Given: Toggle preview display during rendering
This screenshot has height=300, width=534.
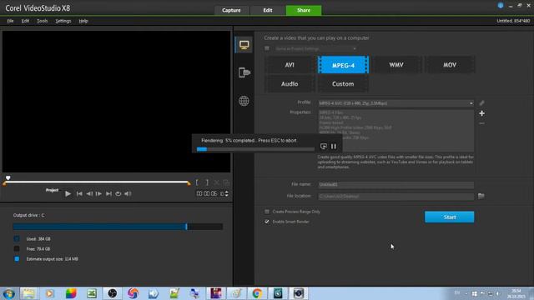Looking at the screenshot, I should click(324, 147).
